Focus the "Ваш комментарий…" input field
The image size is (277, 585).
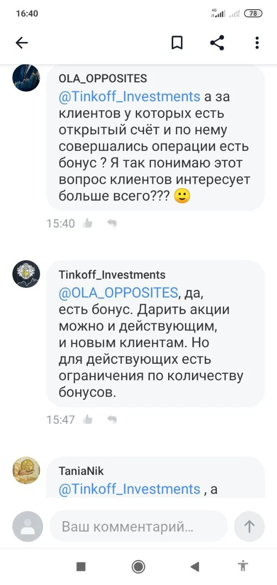tap(138, 526)
